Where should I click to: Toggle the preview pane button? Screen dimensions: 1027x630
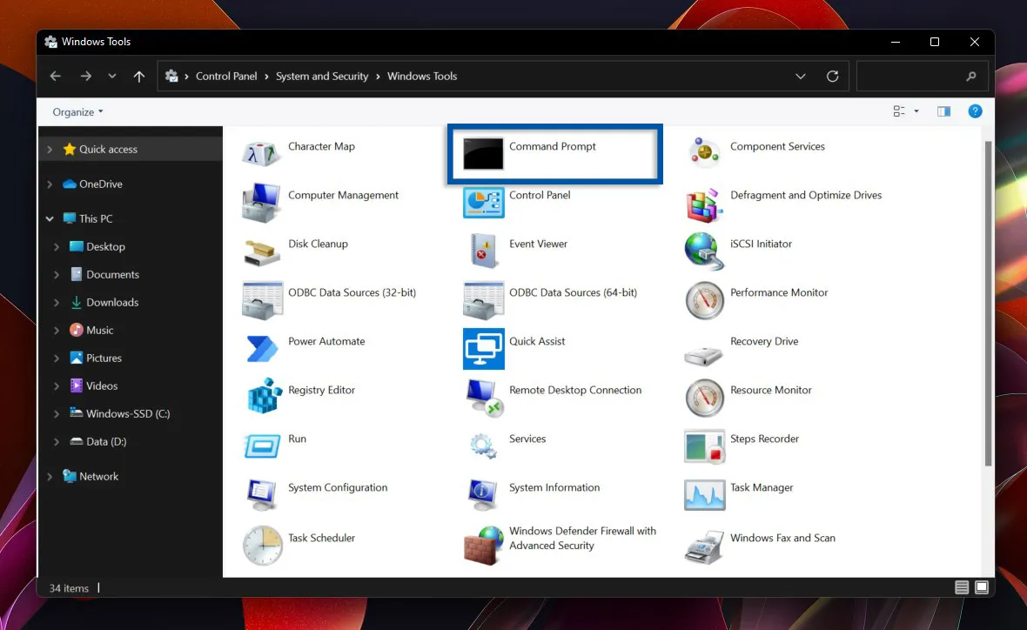pyautogui.click(x=943, y=111)
